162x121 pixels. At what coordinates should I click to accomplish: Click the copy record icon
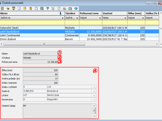click(36, 9)
